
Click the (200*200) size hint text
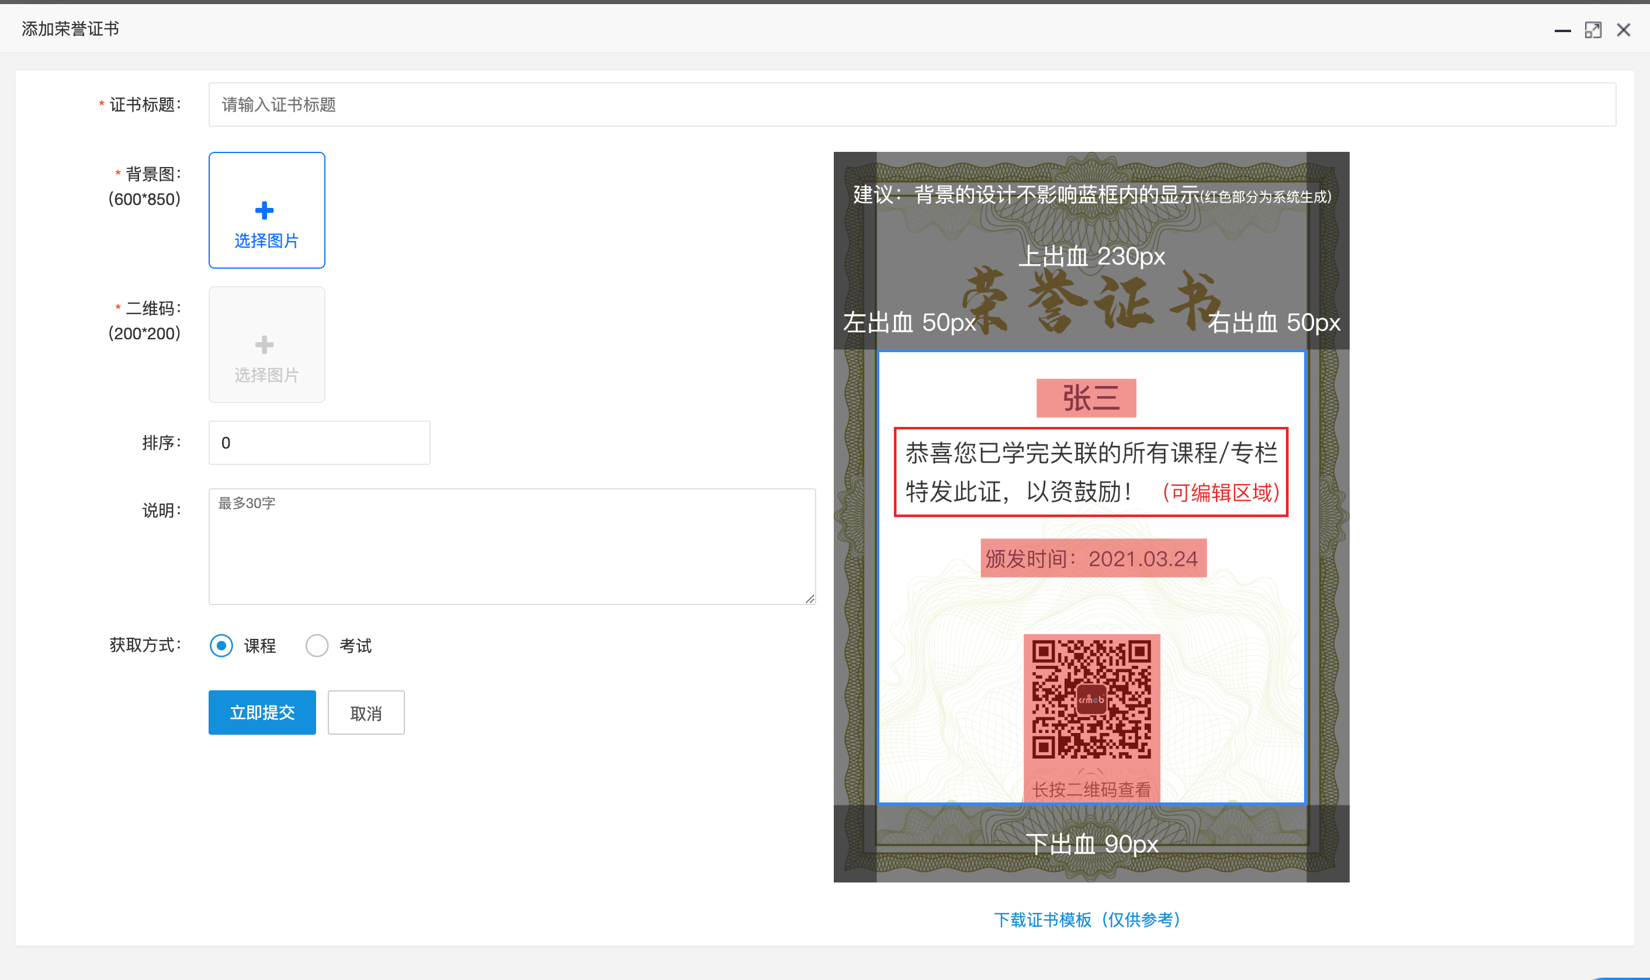144,333
